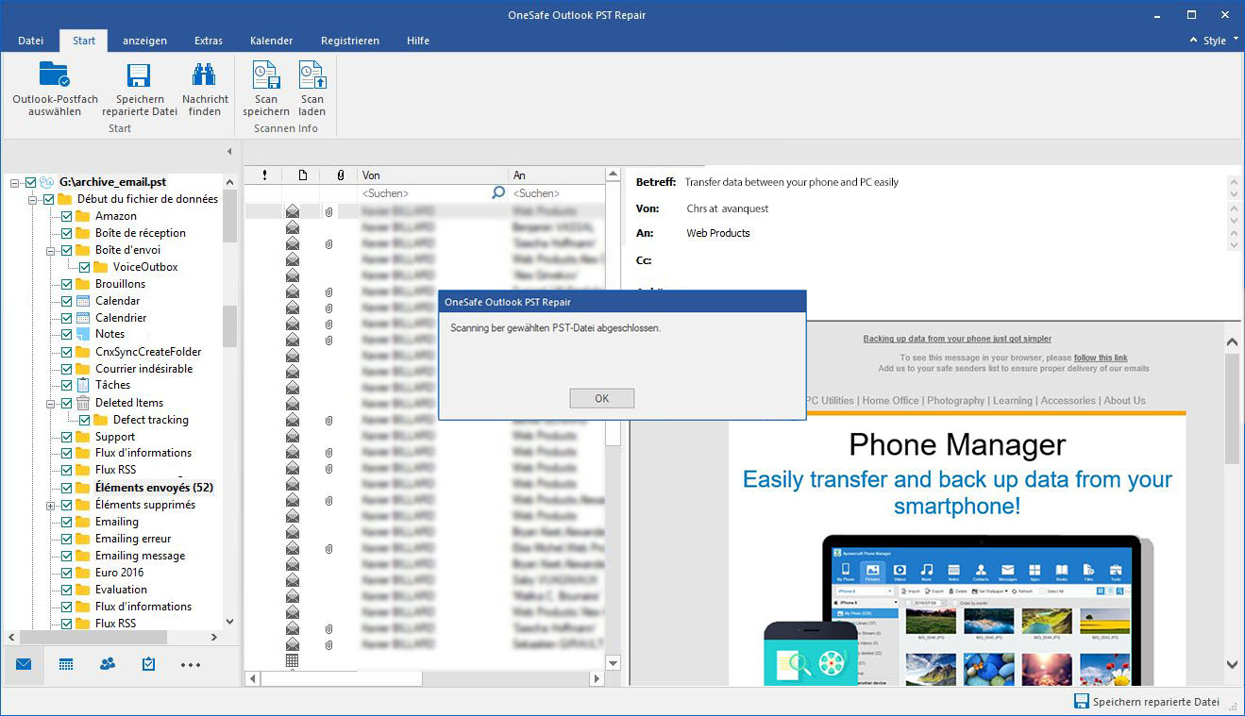Collapse the G:\archive_email.pst root node
This screenshot has width=1245, height=716.
(15, 182)
